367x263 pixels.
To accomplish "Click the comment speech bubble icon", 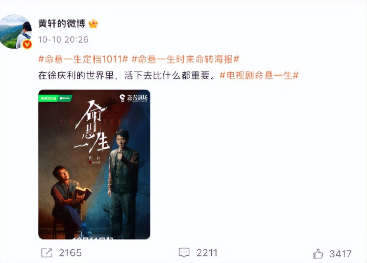I will point(184,253).
